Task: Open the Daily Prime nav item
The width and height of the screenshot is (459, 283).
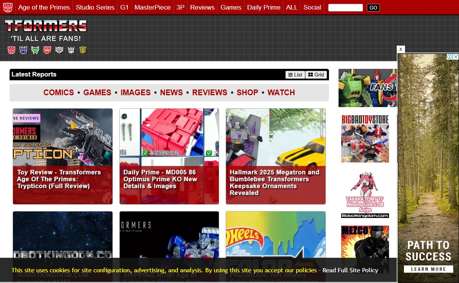Action: pyautogui.click(x=264, y=7)
